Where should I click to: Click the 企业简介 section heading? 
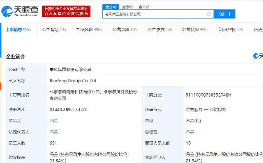tap(16, 57)
